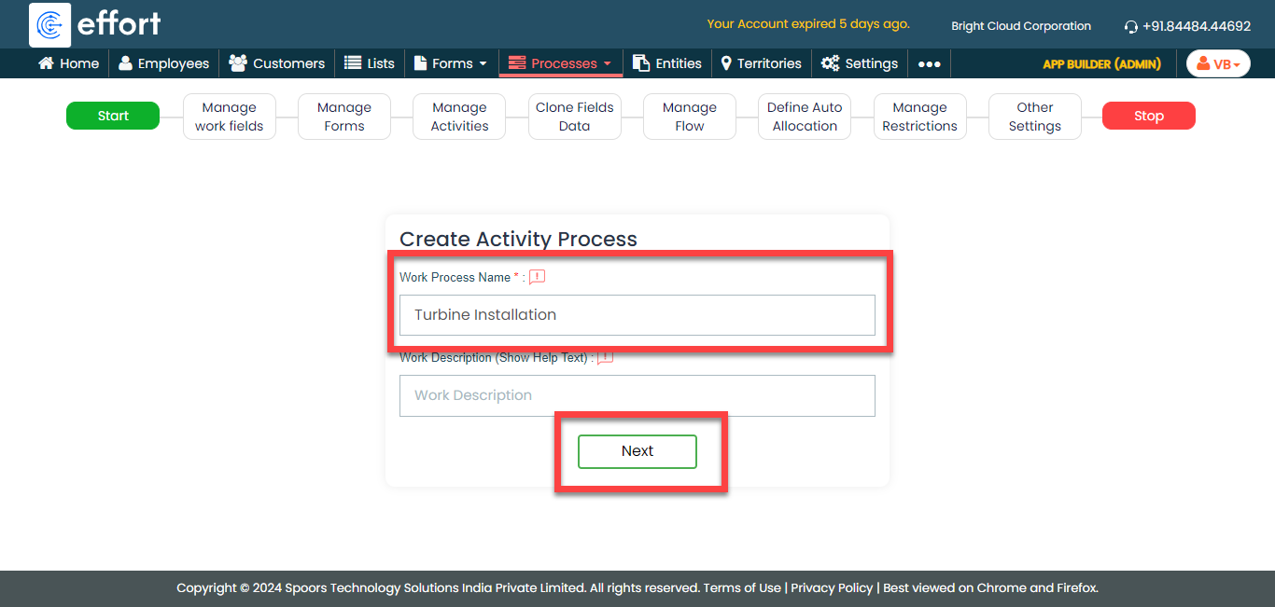Click the Home house icon
Screen dimensions: 1275x607
click(x=46, y=63)
